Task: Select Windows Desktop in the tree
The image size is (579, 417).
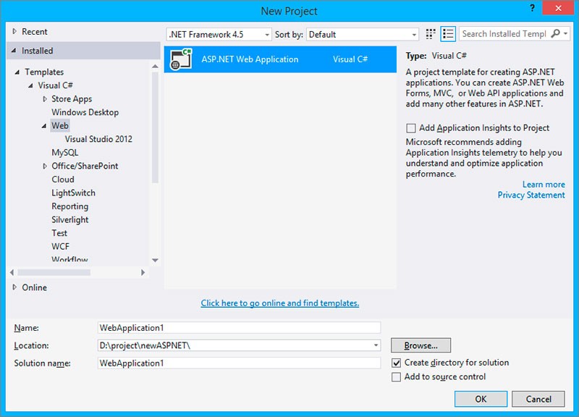Action: pos(85,112)
